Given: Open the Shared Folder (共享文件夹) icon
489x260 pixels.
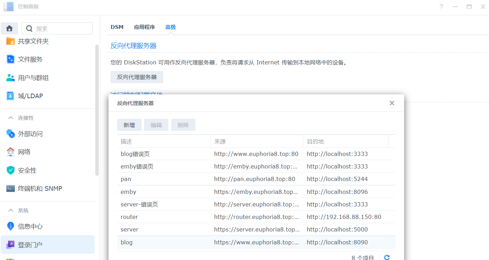Looking at the screenshot, I should (x=10, y=41).
